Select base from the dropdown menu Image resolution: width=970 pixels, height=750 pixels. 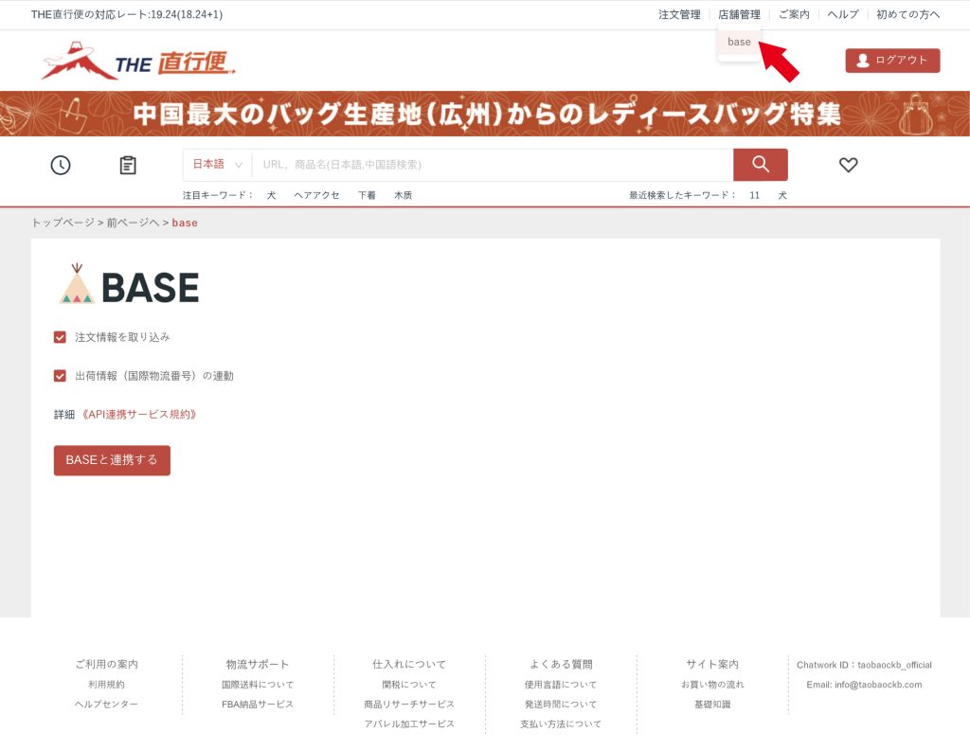[739, 42]
